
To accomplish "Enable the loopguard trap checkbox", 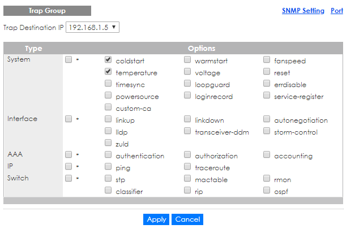I will [x=187, y=84].
